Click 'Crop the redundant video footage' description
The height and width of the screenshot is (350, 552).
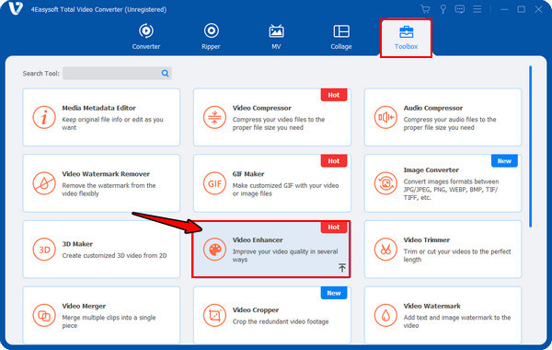[281, 321]
